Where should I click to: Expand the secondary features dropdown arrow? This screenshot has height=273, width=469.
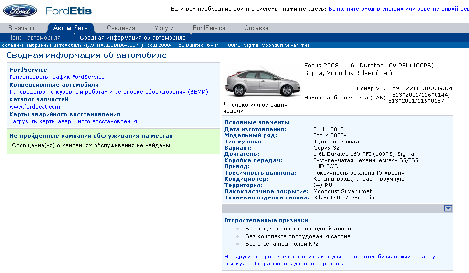pos(448,208)
